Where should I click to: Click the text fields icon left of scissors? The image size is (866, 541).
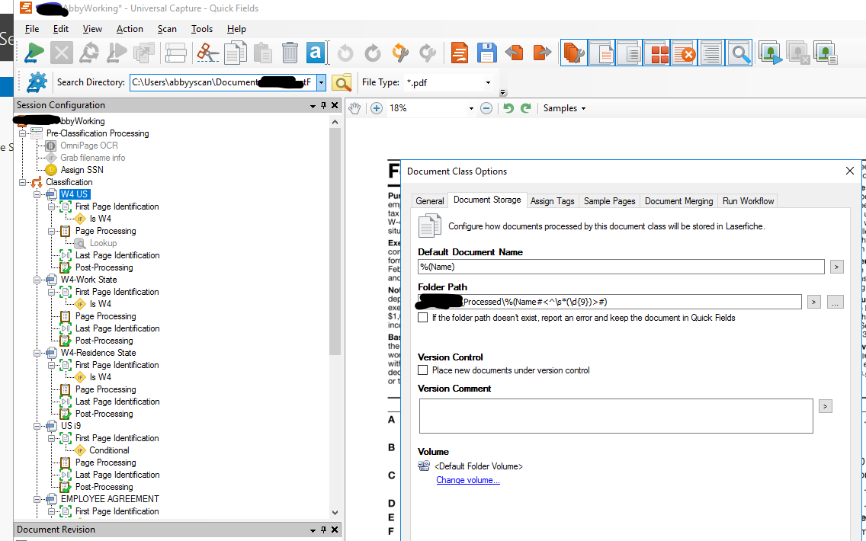pos(175,53)
